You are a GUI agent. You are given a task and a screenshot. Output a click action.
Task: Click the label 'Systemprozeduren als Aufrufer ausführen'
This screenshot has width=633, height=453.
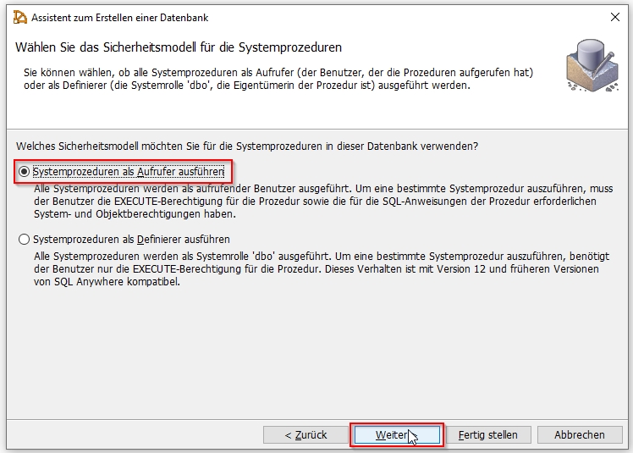129,172
